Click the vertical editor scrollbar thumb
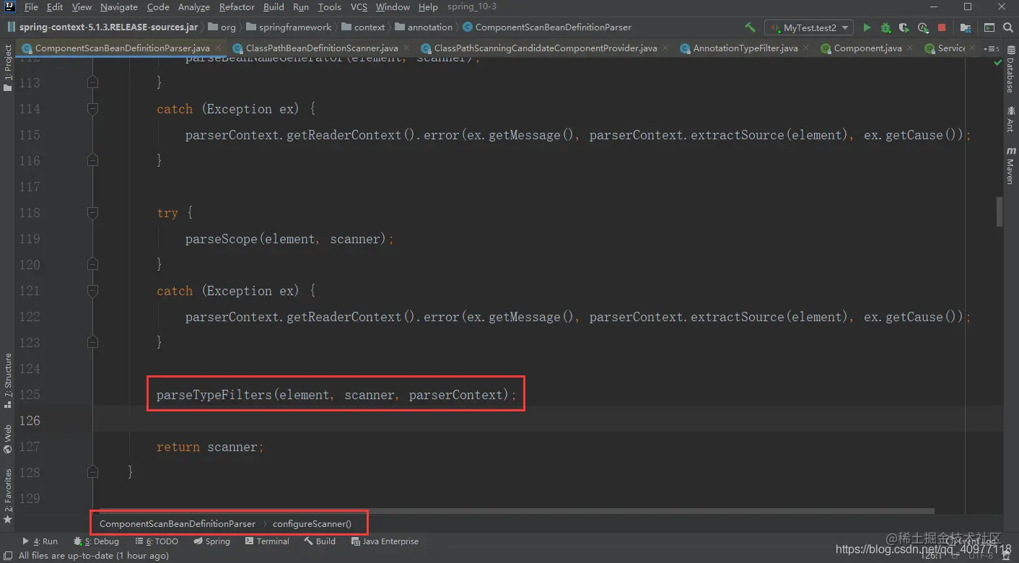 coord(1000,212)
